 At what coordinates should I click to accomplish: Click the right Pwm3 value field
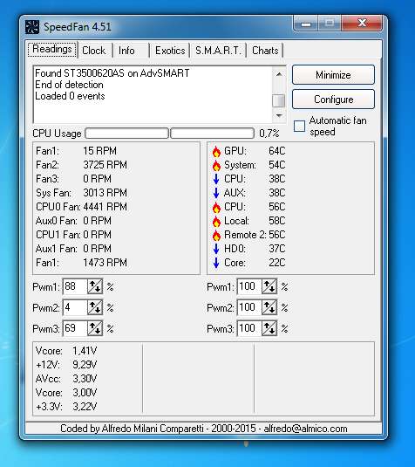[x=249, y=328]
